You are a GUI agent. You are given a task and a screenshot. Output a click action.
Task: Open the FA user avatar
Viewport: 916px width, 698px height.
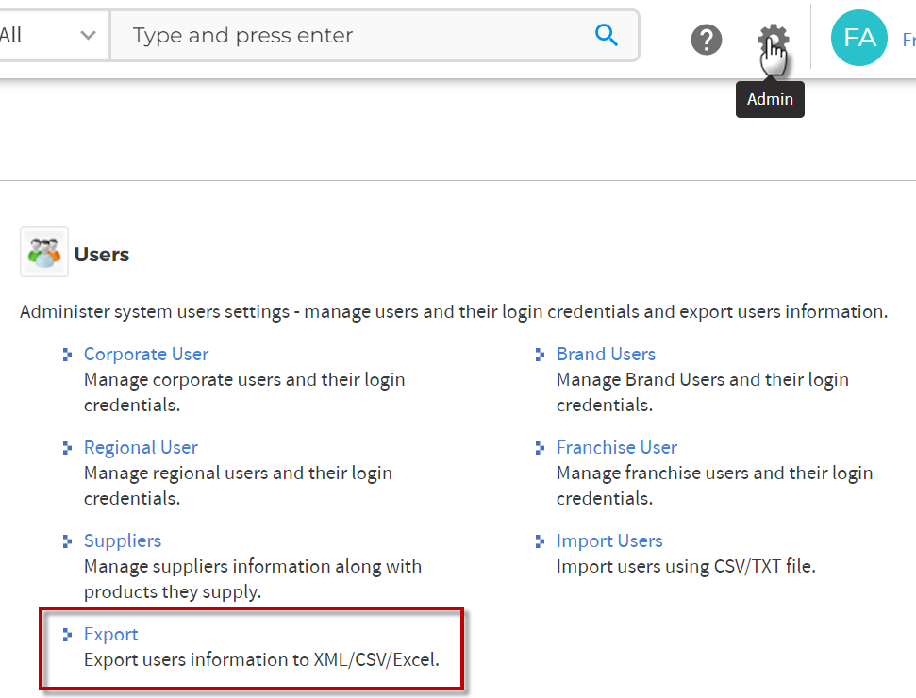(x=858, y=38)
